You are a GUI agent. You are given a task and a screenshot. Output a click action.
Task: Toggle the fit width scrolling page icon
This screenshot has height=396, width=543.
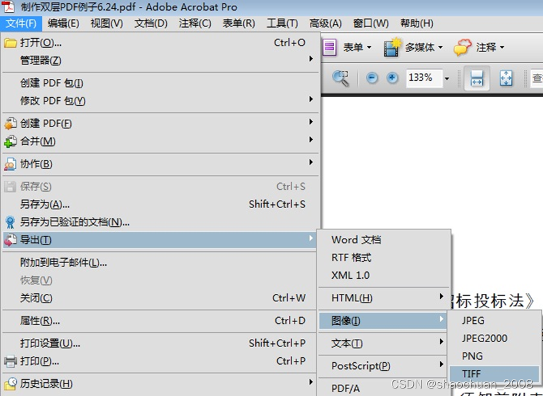[477, 78]
